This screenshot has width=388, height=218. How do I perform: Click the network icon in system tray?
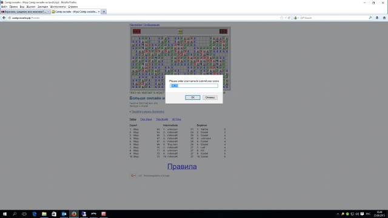[x=352, y=214]
